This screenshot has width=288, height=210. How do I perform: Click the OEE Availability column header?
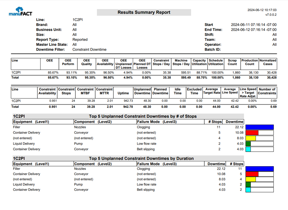coord(105,62)
